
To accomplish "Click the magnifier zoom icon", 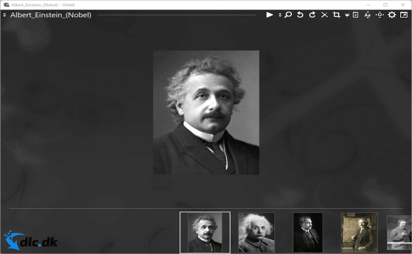I will pos(288,15).
